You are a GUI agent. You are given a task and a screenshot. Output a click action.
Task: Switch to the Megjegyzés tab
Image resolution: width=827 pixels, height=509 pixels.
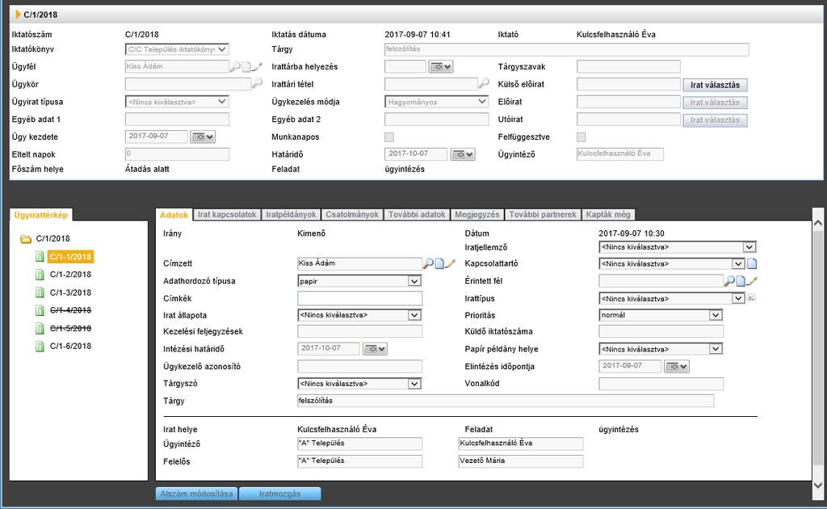[x=476, y=215]
